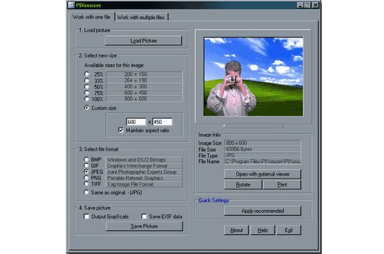This screenshot has height=254, width=384.
Task: Select the 75% size radio button
Action: point(87,93)
